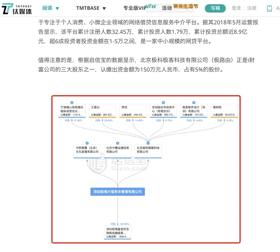Select the 黄明明 shareholder node
Screen dimensions: 280x252
(224, 111)
